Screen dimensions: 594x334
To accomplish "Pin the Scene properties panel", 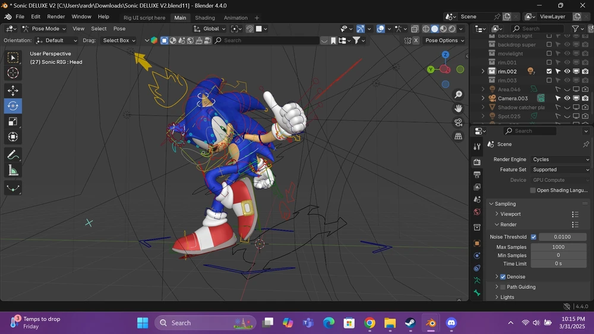I will (x=586, y=144).
